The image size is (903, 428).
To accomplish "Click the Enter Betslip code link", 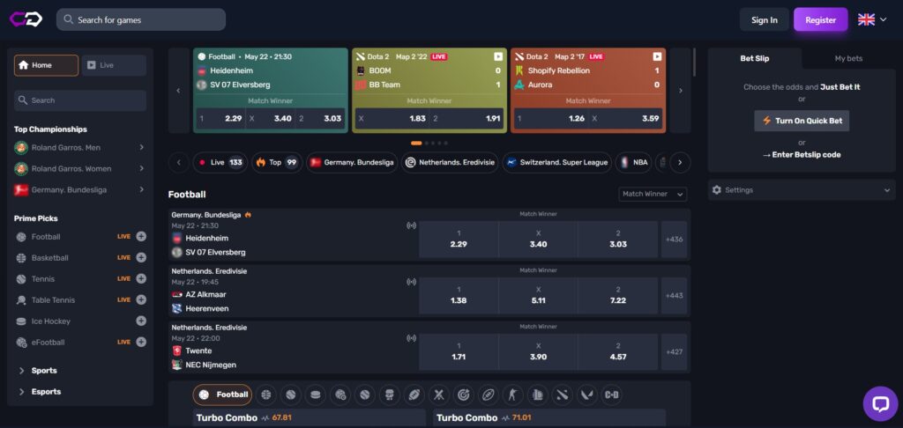I will click(x=801, y=155).
